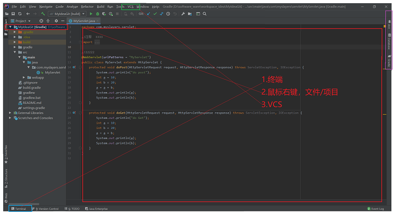The width and height of the screenshot is (393, 213).
Task: Open the VCS menu
Action: [130, 7]
